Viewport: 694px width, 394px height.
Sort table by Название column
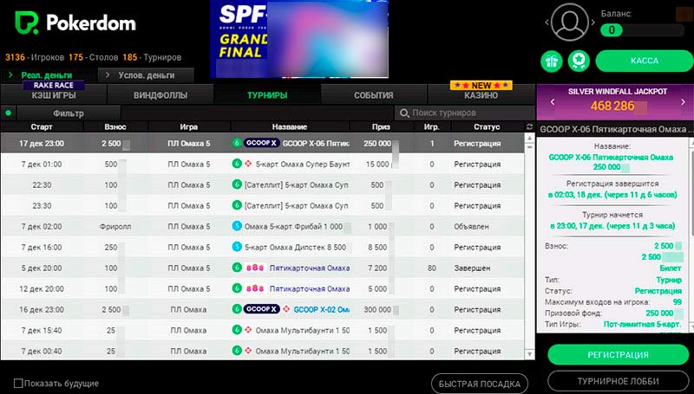point(290,126)
